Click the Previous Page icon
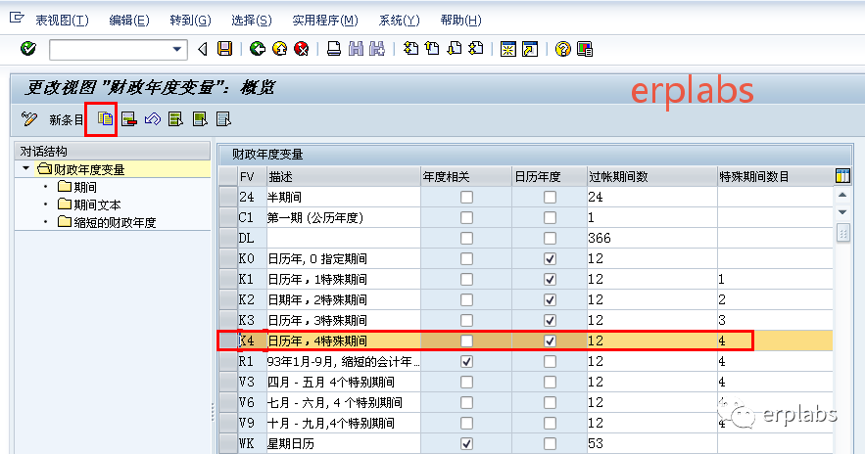This screenshot has width=865, height=454. pyautogui.click(x=433, y=49)
